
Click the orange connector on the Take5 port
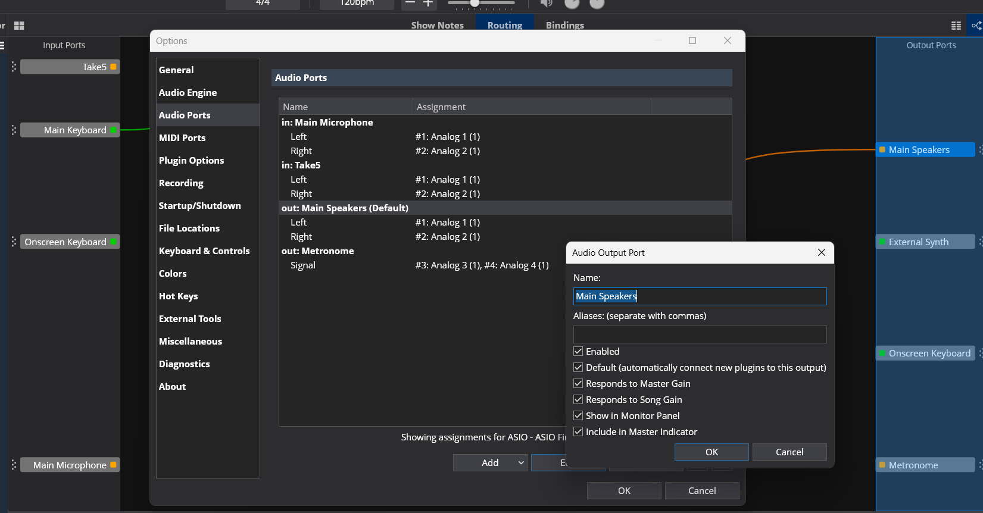tap(113, 67)
